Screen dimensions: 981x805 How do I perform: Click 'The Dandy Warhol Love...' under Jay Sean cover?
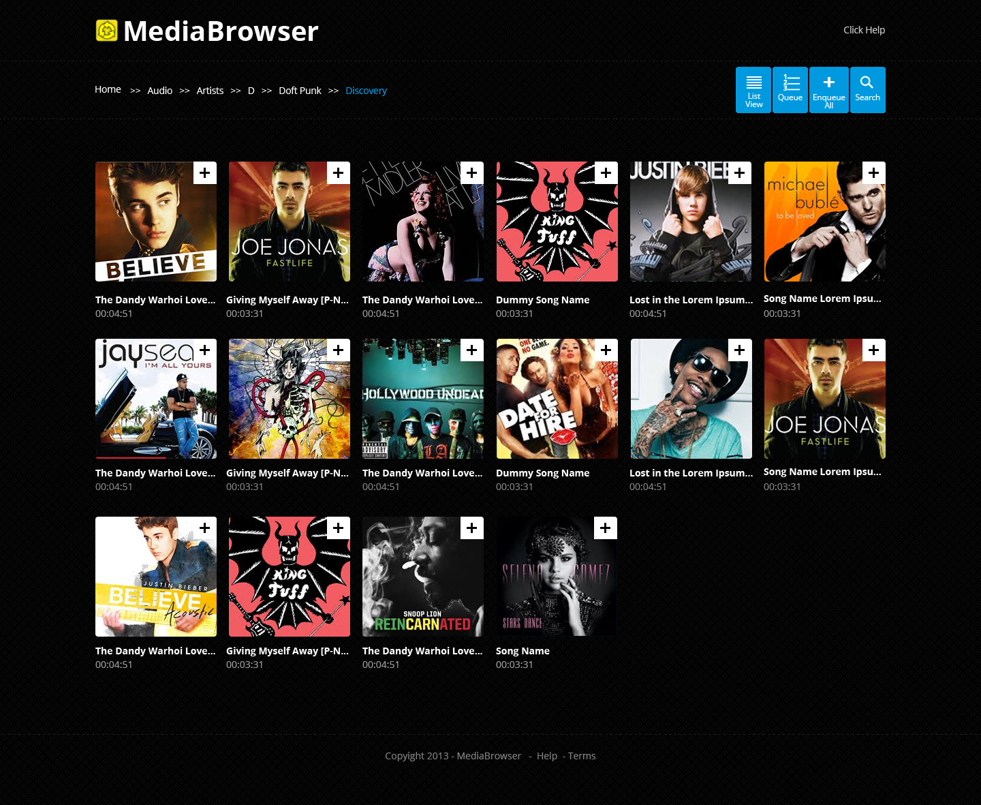tap(155, 473)
